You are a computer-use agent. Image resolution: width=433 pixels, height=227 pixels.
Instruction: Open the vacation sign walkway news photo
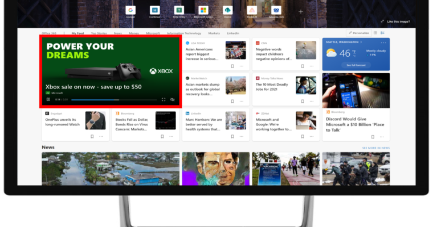pos(286,169)
